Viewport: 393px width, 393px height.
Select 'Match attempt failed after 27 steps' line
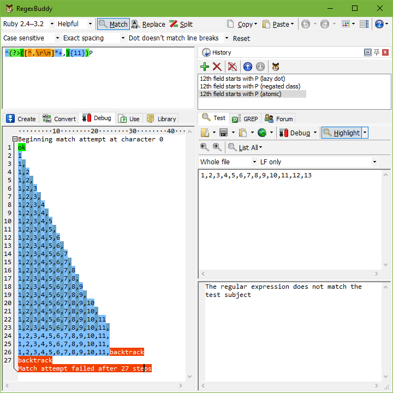click(85, 368)
